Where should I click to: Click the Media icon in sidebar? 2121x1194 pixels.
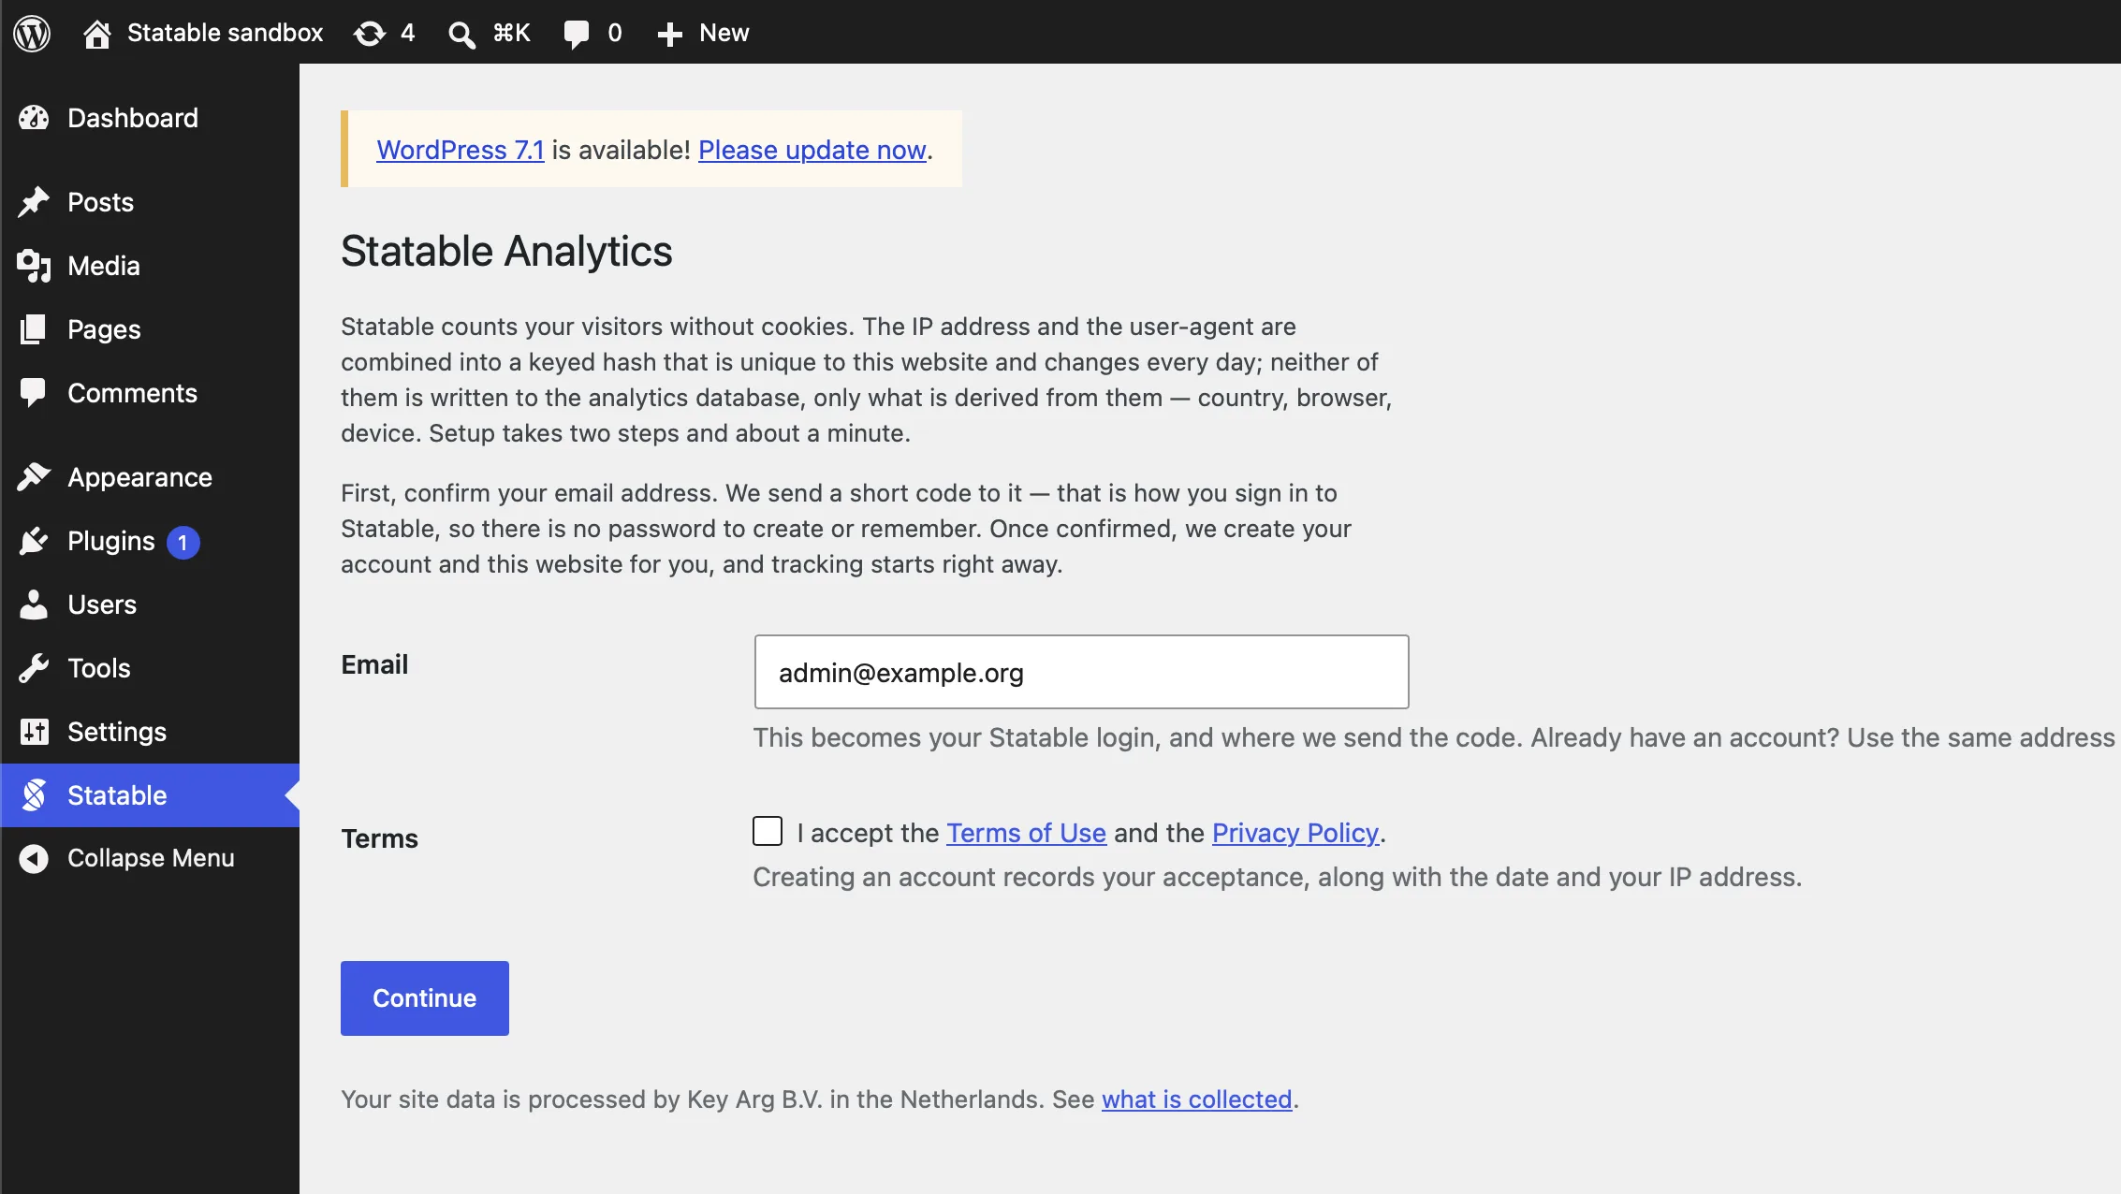click(34, 266)
